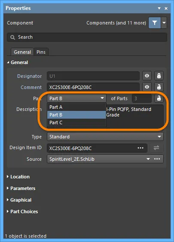The image size is (174, 242).
Task: Click the Source field ellipsis button
Action: (157, 159)
